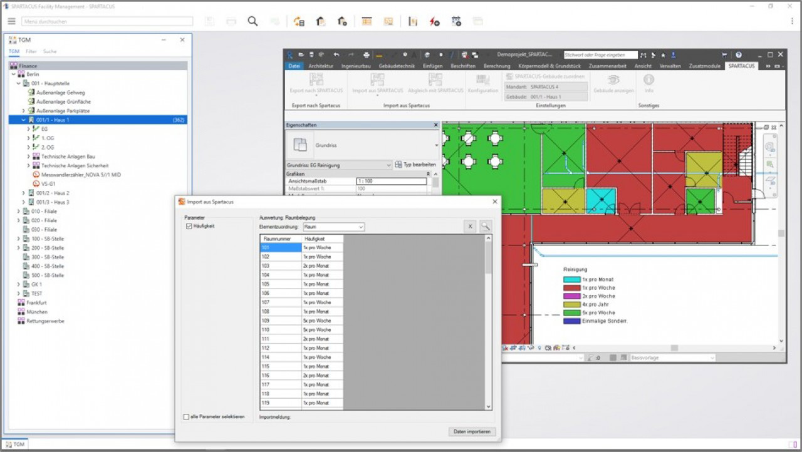The width and height of the screenshot is (802, 452).
Task: Click the Revit help question mark icon
Action: 739,55
